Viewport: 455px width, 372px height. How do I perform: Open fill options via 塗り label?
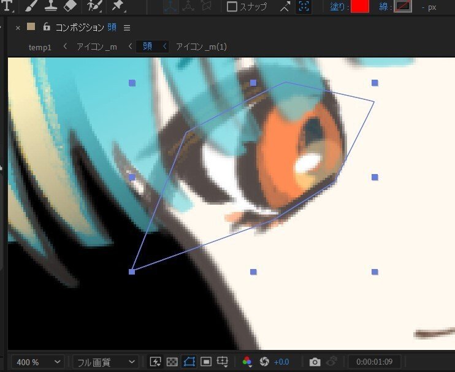coord(337,7)
